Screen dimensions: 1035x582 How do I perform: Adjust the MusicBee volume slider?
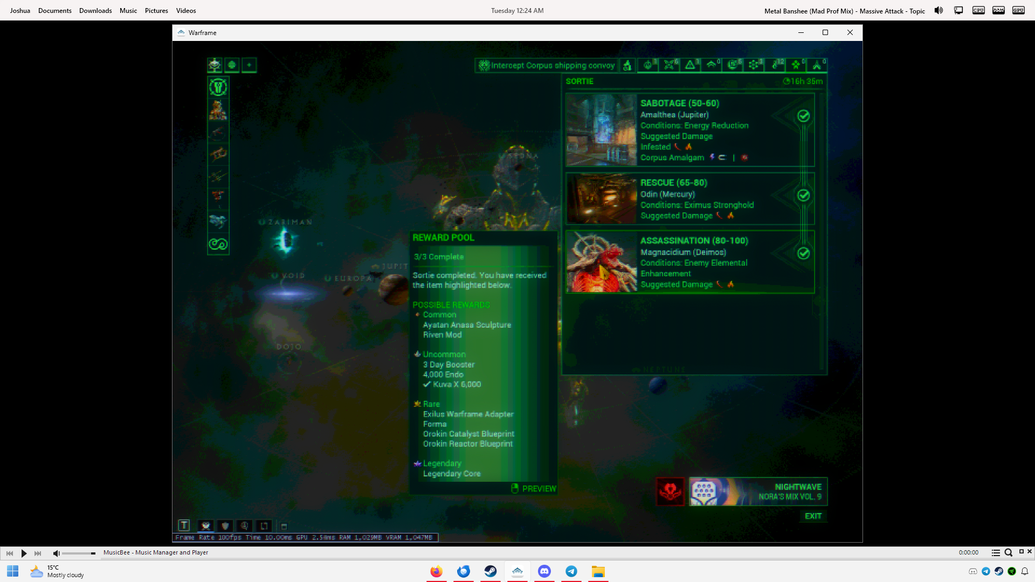pos(79,553)
